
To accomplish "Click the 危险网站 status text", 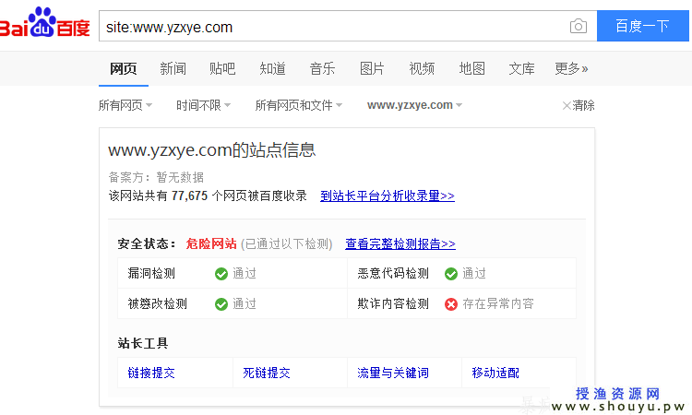I will click(x=211, y=243).
